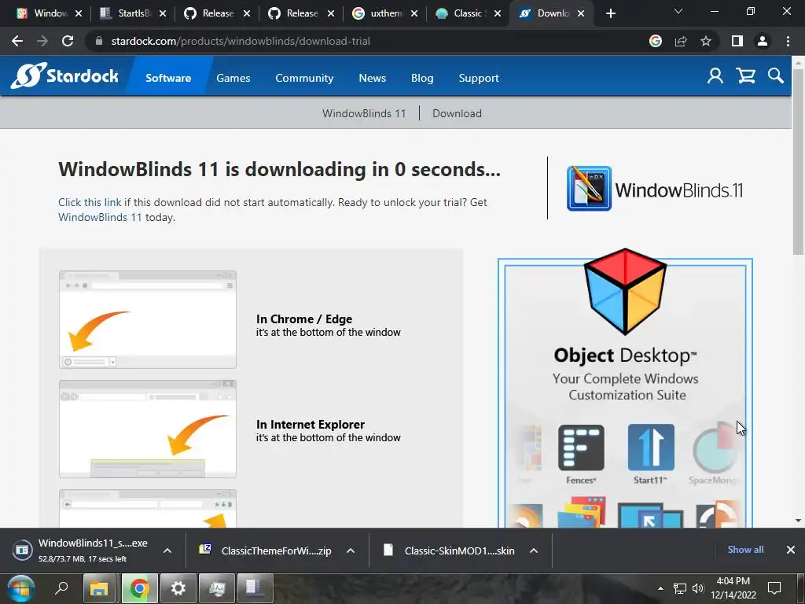Click the share page icon
The height and width of the screenshot is (604, 805).
pyautogui.click(x=681, y=41)
